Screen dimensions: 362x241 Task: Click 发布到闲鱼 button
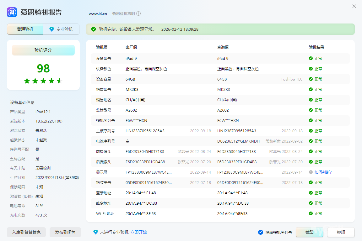click(x=65, y=232)
